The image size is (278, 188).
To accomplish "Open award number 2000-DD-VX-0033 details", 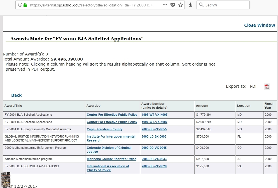I will point(154,159).
